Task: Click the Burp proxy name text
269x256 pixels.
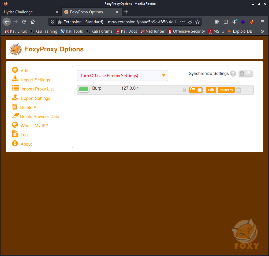Action: click(97, 88)
